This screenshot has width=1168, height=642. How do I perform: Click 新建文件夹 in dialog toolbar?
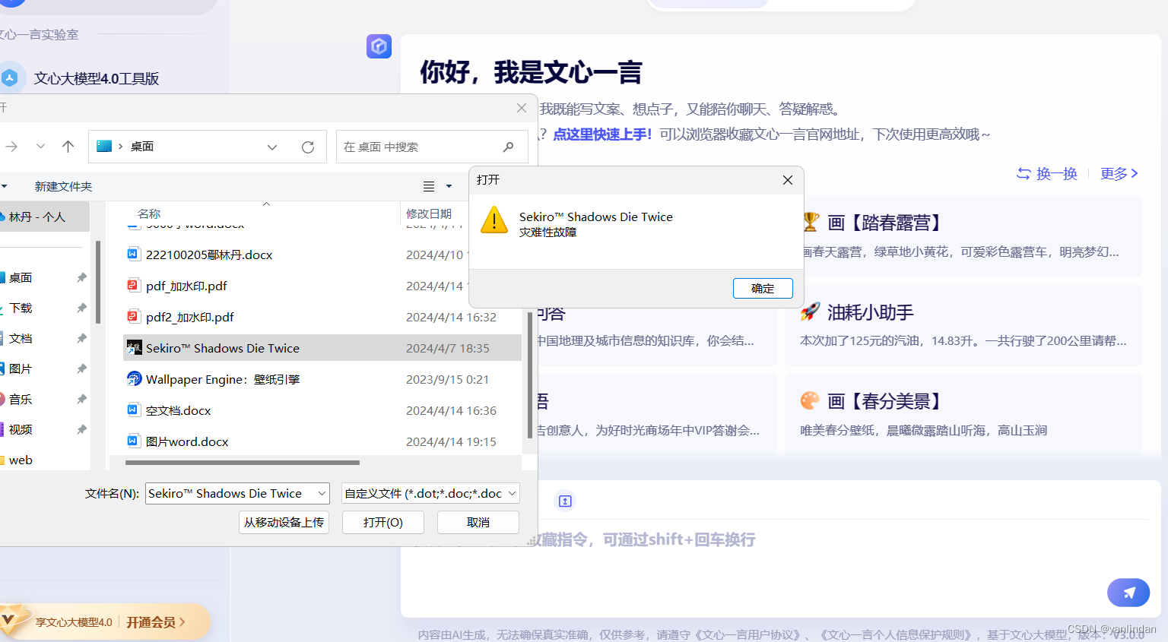[x=63, y=186]
